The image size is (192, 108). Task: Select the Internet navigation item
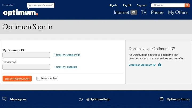tap(122, 12)
